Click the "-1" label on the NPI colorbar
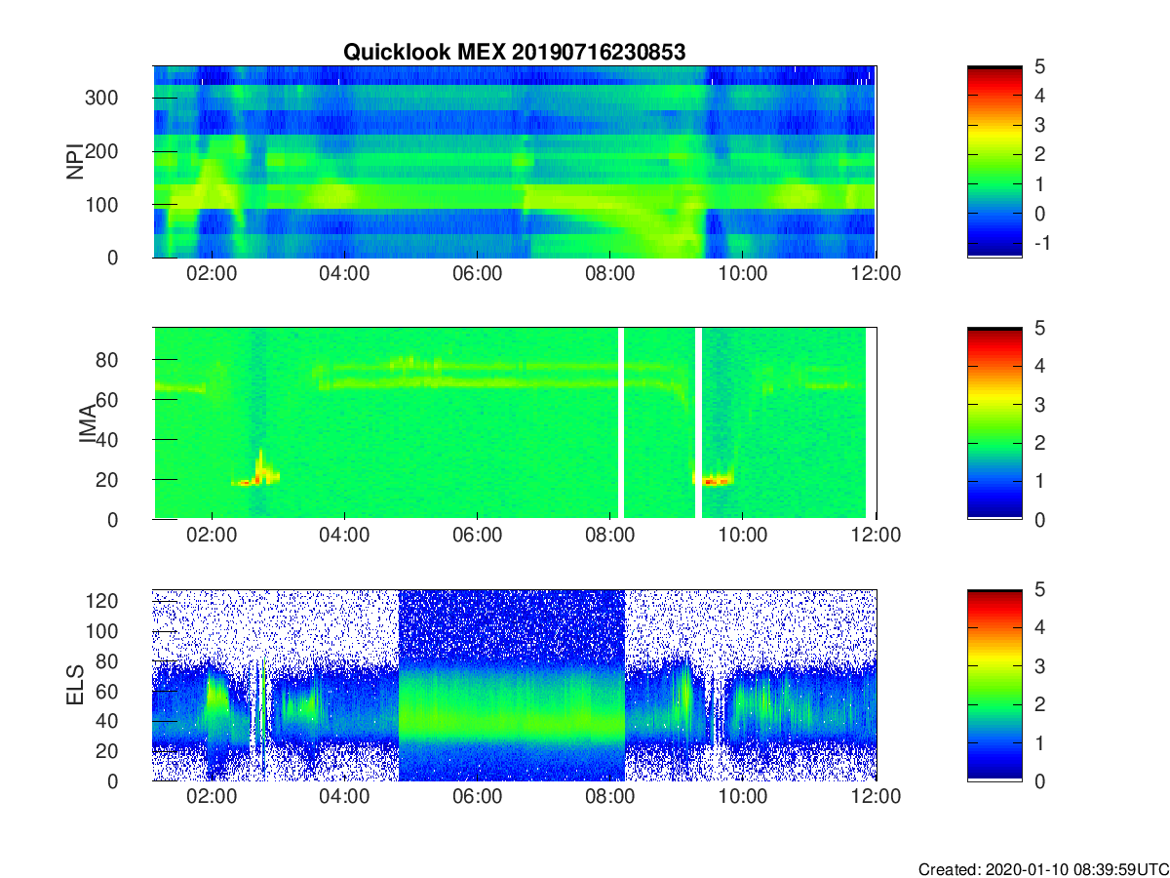 1041,243
